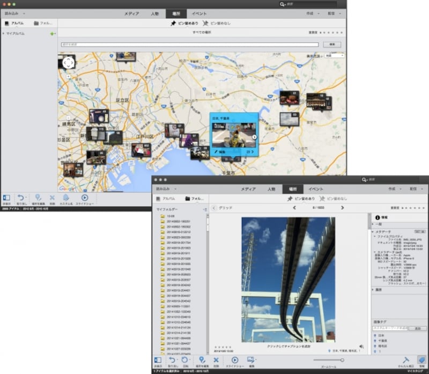Click the かんたん補正 quick fix icon

pos(406,360)
